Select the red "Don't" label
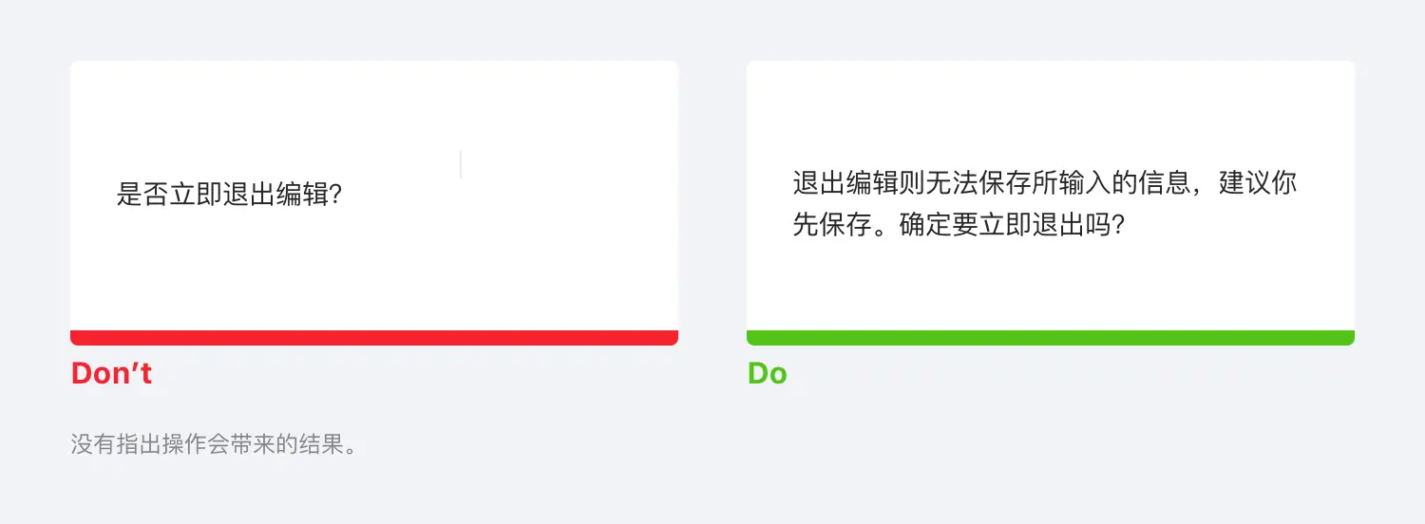The width and height of the screenshot is (1425, 524). click(x=111, y=374)
